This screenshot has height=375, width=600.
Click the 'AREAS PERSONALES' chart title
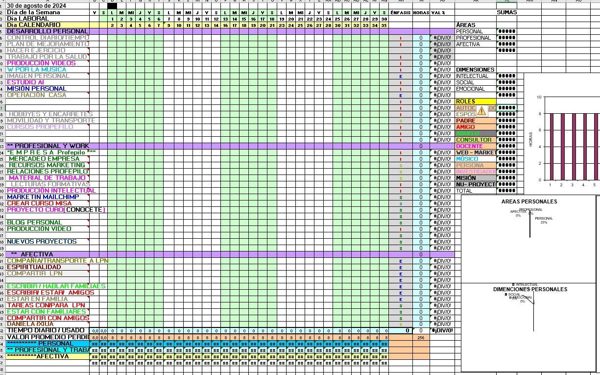coord(529,201)
